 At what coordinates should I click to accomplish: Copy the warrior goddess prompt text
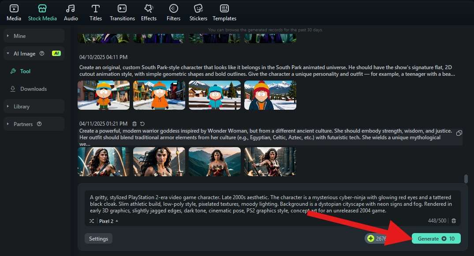click(459, 134)
